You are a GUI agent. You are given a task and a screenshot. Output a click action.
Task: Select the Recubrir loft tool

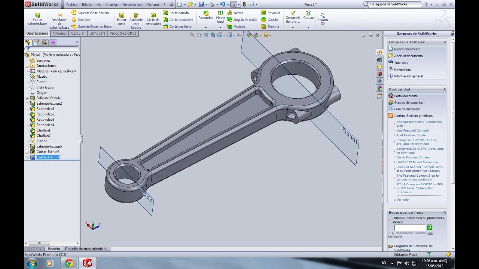tap(81, 20)
